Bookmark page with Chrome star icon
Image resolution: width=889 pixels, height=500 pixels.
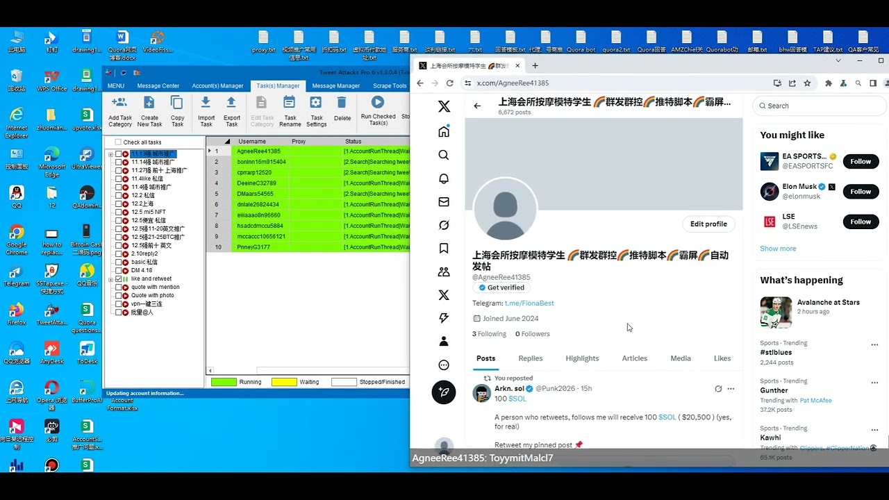click(x=807, y=83)
